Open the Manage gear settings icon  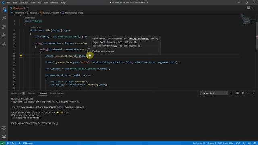point(4,136)
